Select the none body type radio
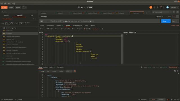The height and width of the screenshot is (101, 180). coord(41,29)
